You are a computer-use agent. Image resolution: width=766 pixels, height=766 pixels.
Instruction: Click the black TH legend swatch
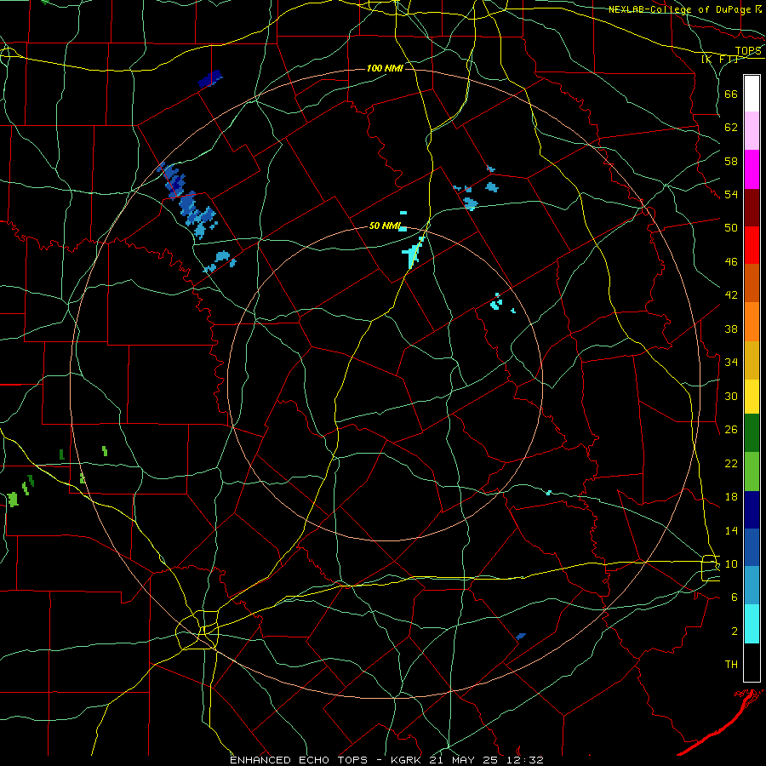tap(752, 662)
